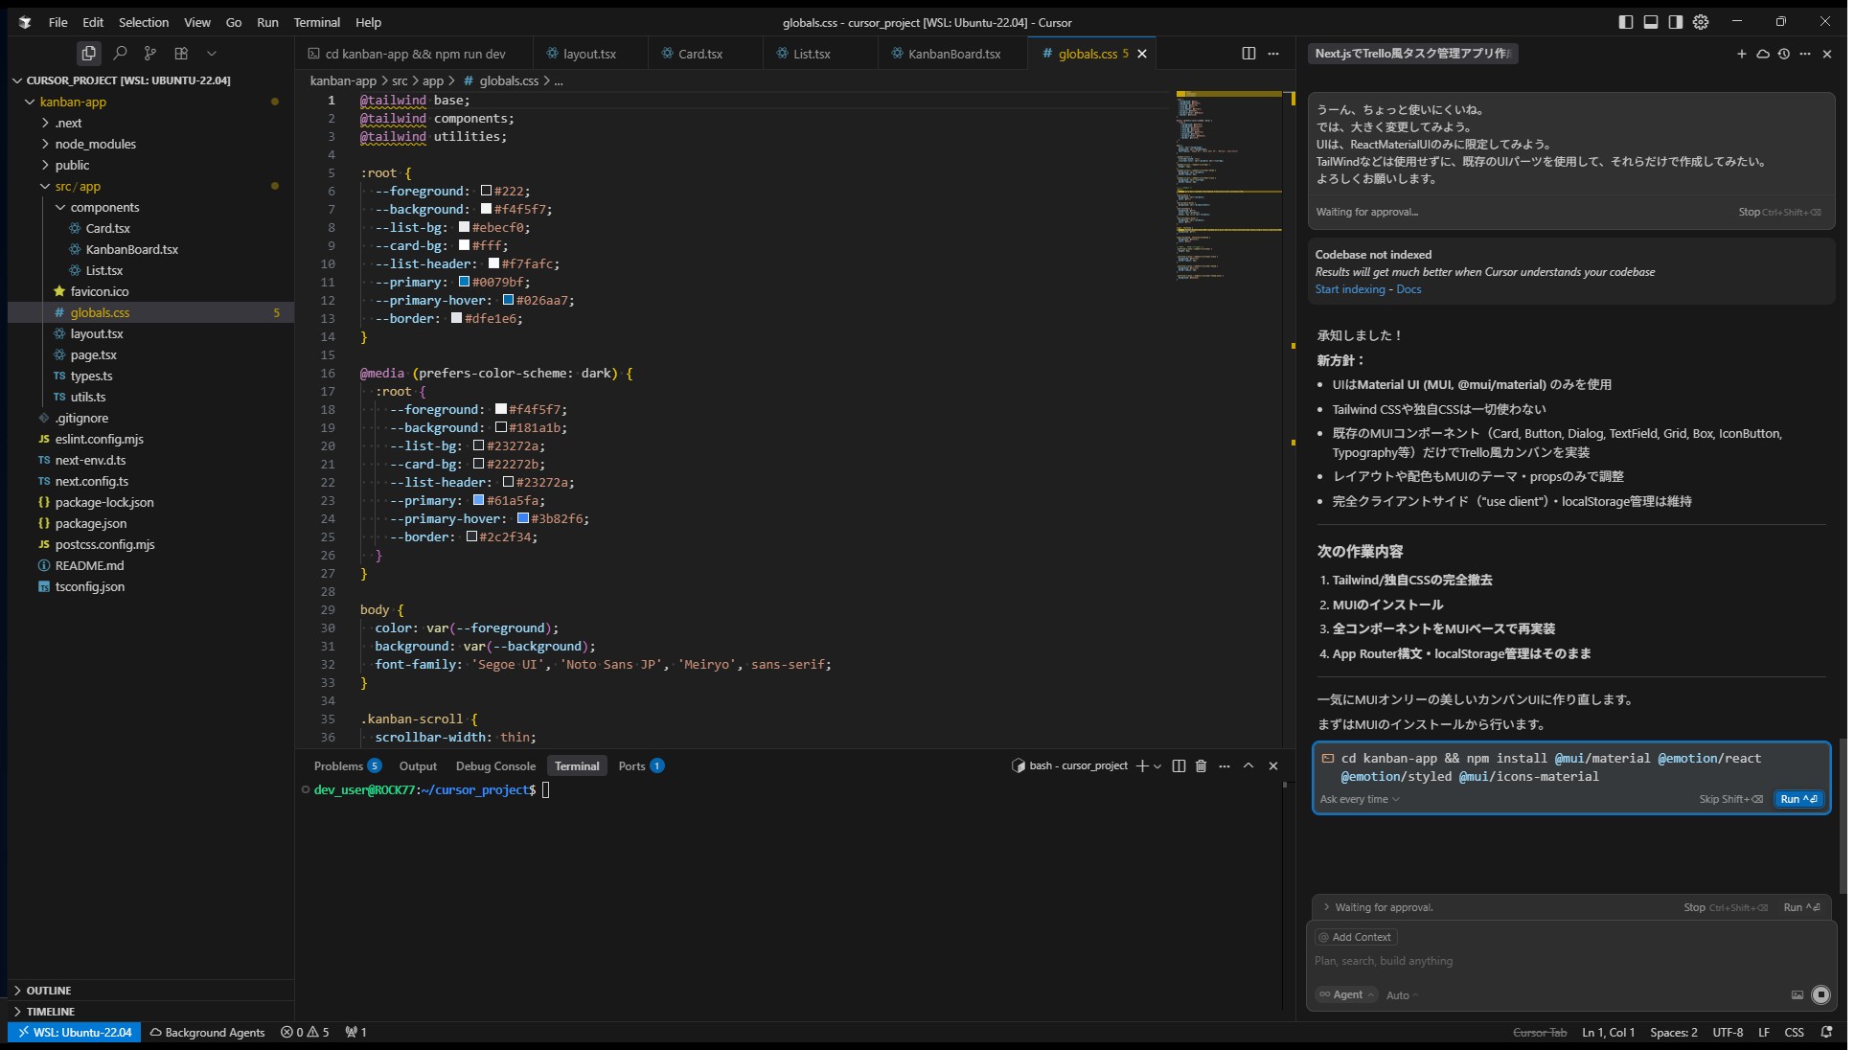
Task: Toggle the bottom panel layout button
Action: (1651, 22)
